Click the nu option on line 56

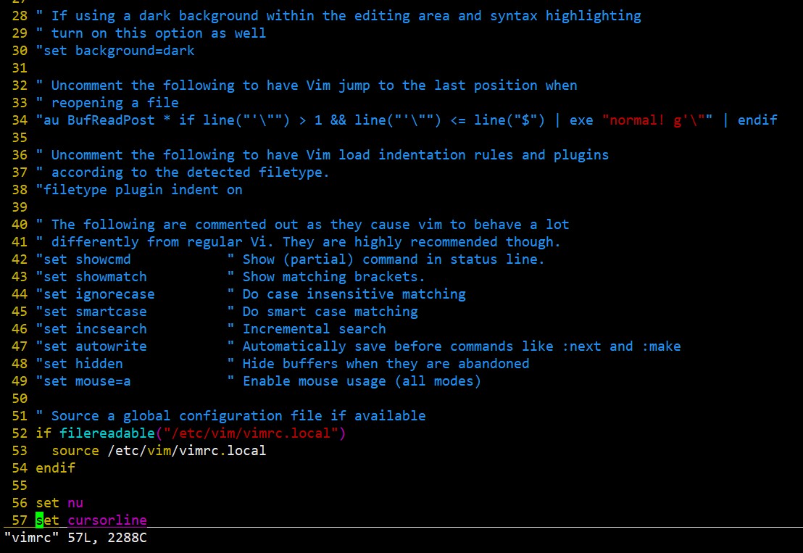tap(75, 503)
